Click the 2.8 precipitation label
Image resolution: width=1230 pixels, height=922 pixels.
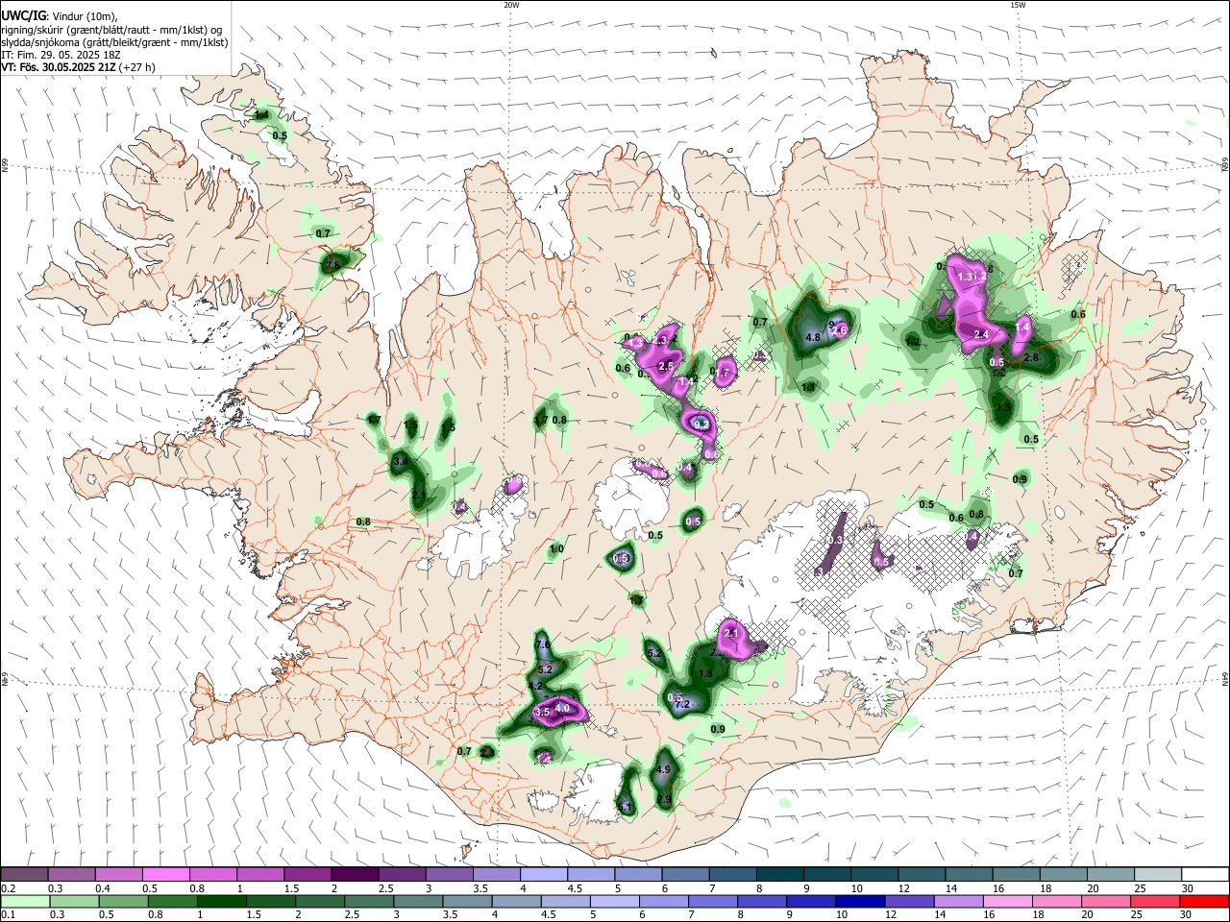[1031, 357]
